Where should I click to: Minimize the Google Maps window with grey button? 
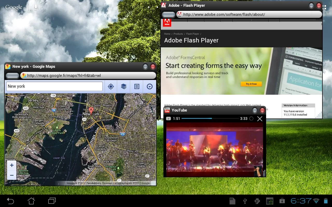(145, 67)
